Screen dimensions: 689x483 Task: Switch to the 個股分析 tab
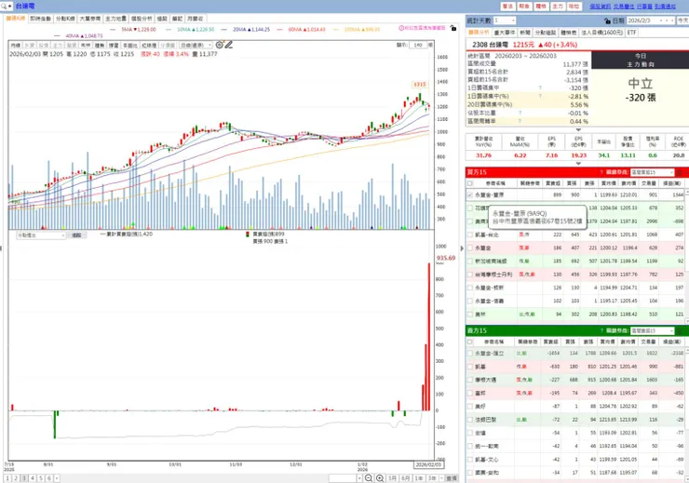coord(142,19)
